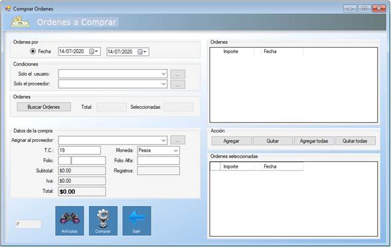Select the Fecha radio button

click(33, 51)
